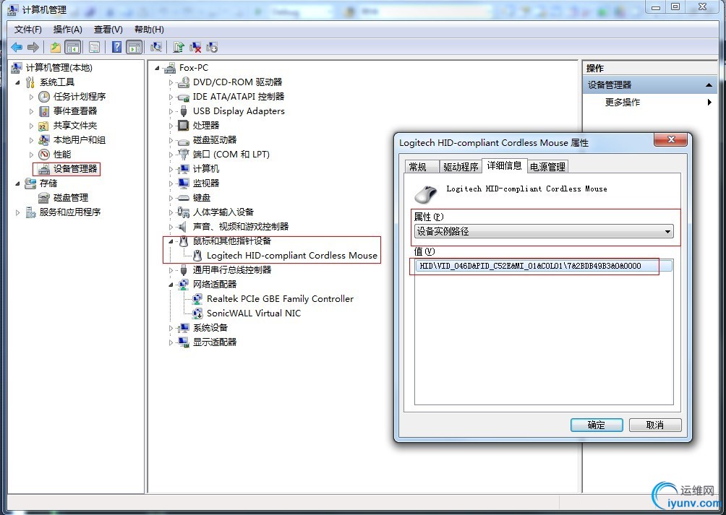Expand the 本地用户和组 node arrow

31,140
